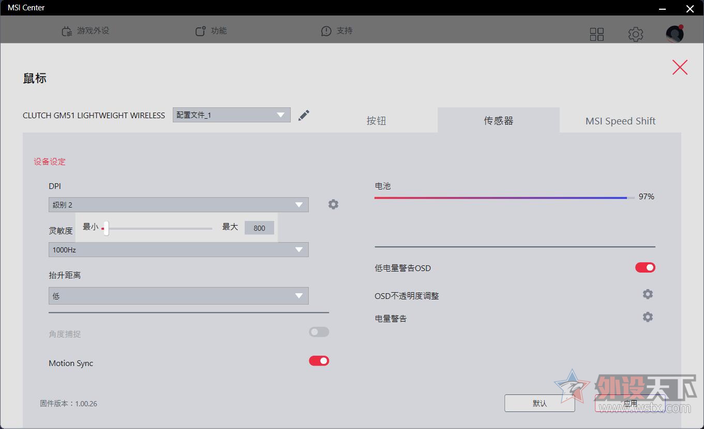Toggle the 角度捕捉 switch
Viewport: 704px width, 429px height.
pyautogui.click(x=319, y=332)
